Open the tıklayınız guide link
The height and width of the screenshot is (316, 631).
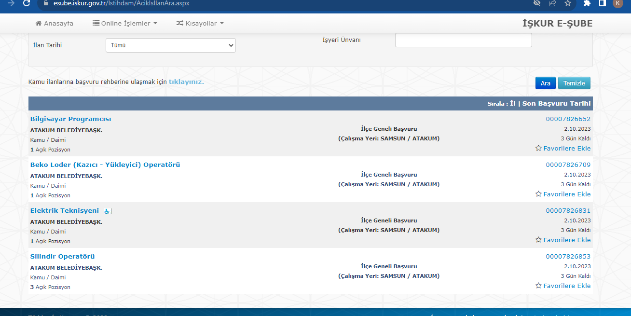coord(186,82)
